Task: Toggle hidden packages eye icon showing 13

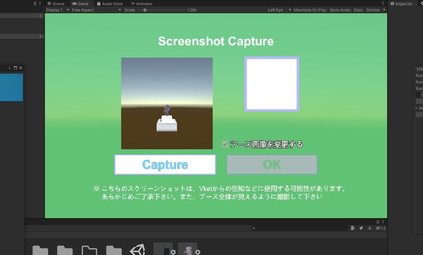Action: point(380,228)
